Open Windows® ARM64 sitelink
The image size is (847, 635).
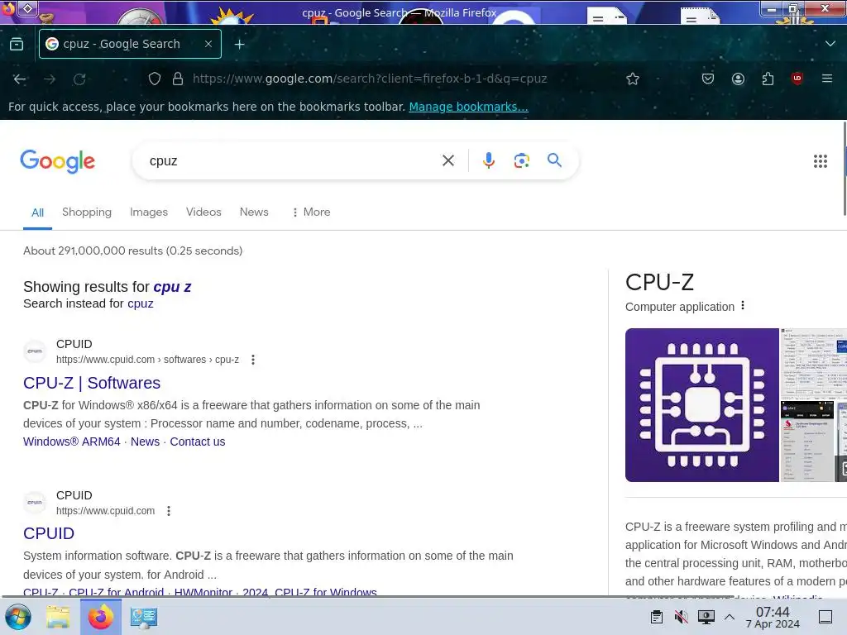tap(72, 442)
